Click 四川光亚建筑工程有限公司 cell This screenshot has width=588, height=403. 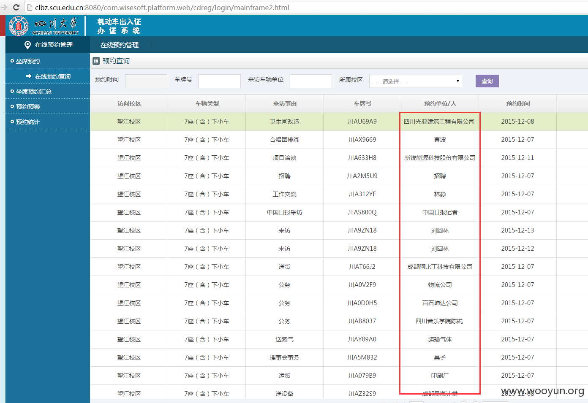pyautogui.click(x=440, y=122)
